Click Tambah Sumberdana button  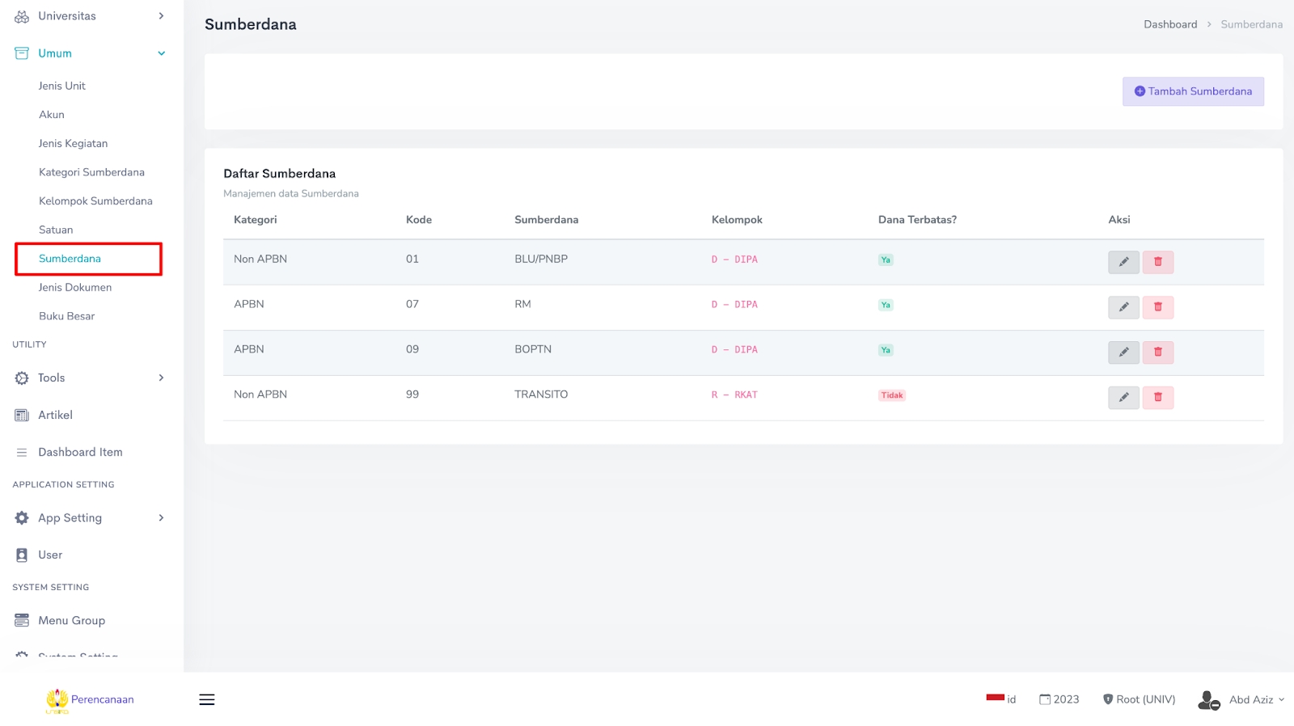pyautogui.click(x=1193, y=91)
